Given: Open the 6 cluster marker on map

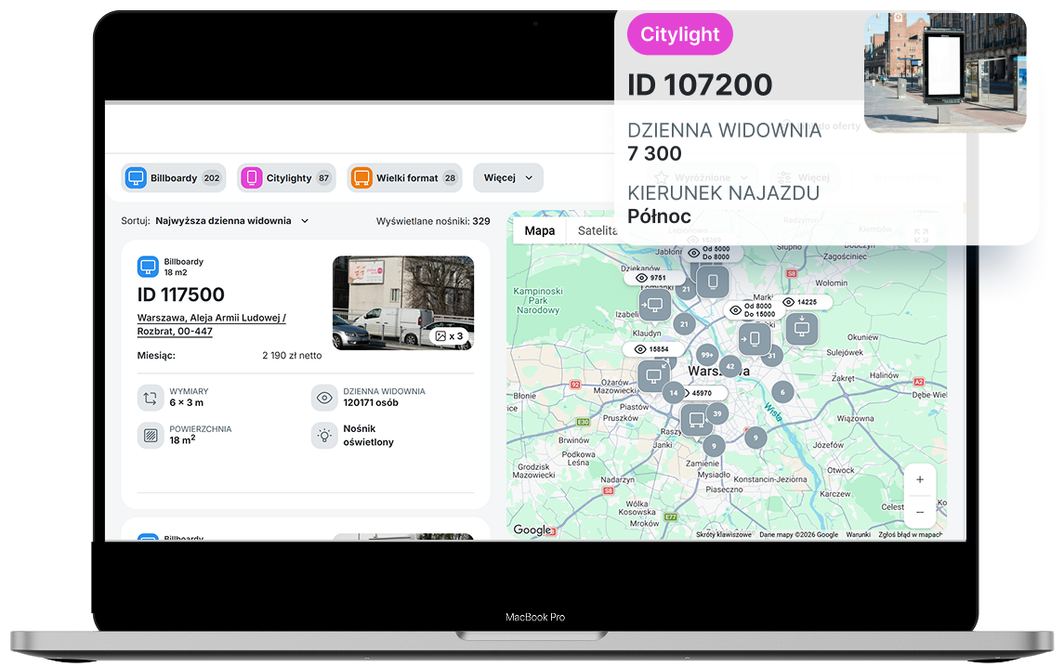Looking at the screenshot, I should click(782, 391).
